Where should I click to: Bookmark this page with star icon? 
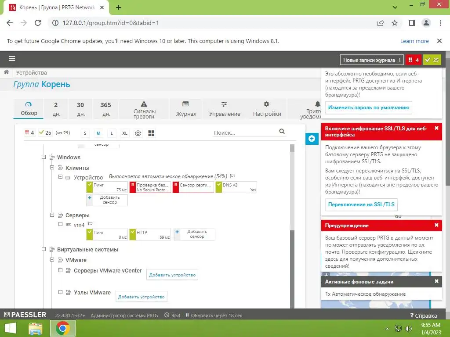click(395, 23)
